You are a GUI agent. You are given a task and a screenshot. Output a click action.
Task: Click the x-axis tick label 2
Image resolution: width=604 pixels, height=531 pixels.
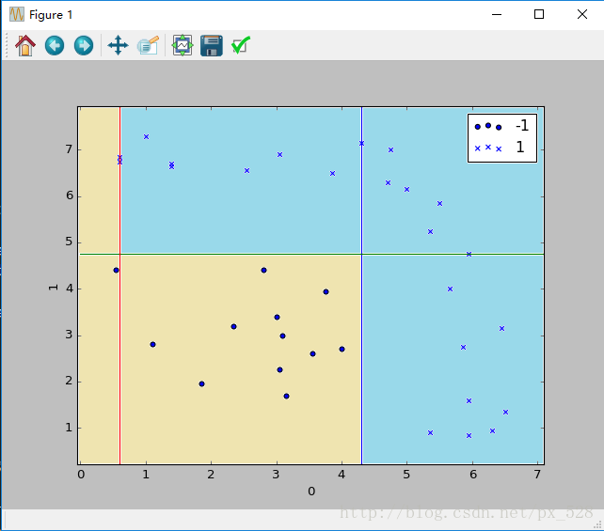[211, 475]
